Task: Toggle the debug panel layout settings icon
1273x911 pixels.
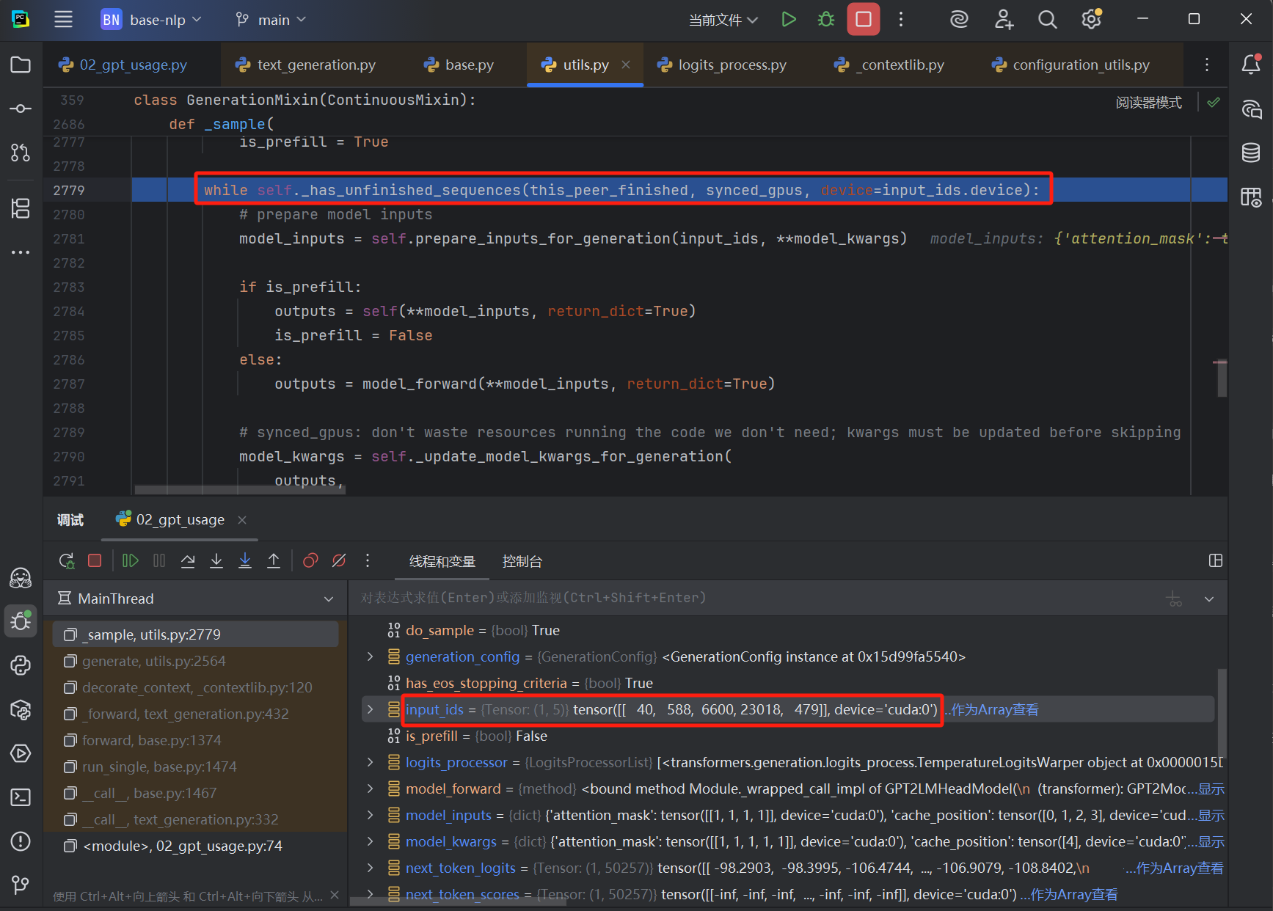Action: tap(1215, 561)
